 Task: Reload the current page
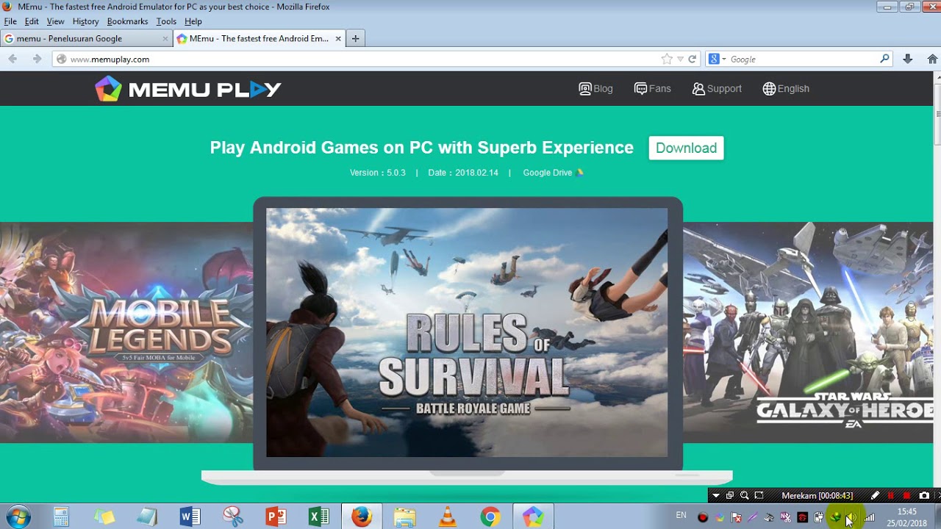[692, 59]
